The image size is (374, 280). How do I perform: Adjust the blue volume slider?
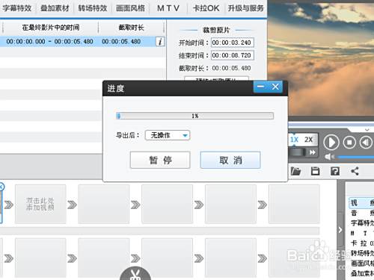coord(355,157)
